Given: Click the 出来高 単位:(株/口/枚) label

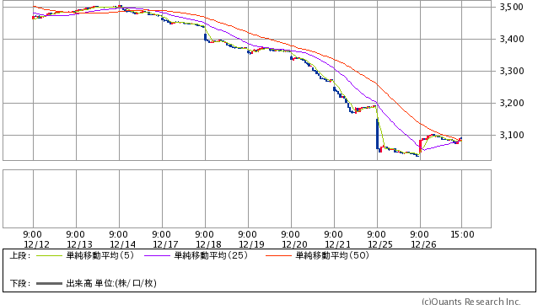Looking at the screenshot, I should click(x=111, y=283).
